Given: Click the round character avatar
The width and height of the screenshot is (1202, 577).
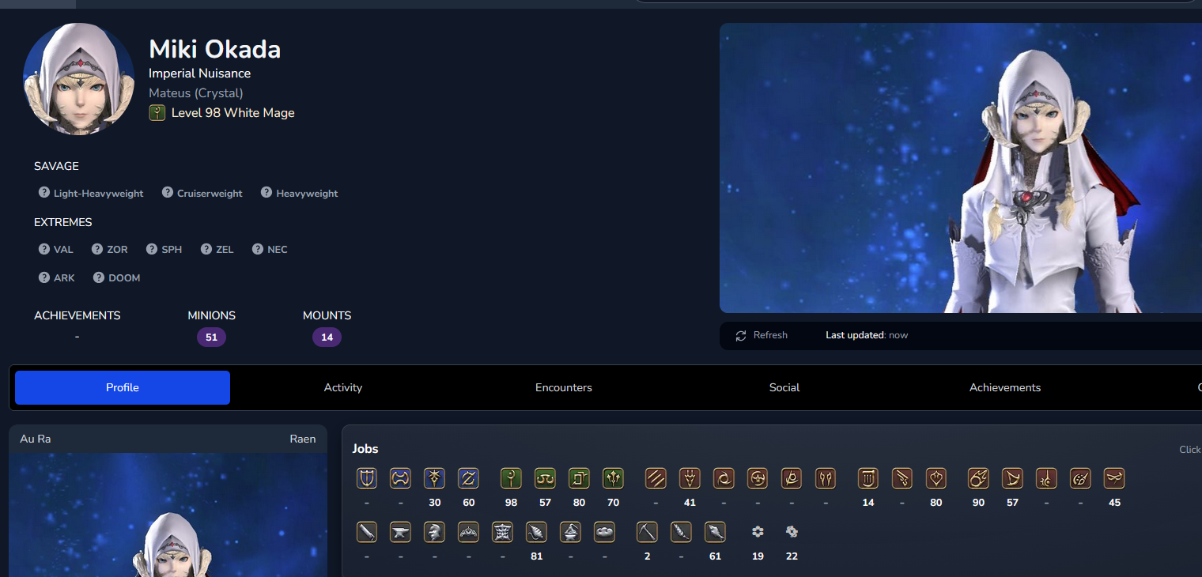Looking at the screenshot, I should (x=78, y=79).
